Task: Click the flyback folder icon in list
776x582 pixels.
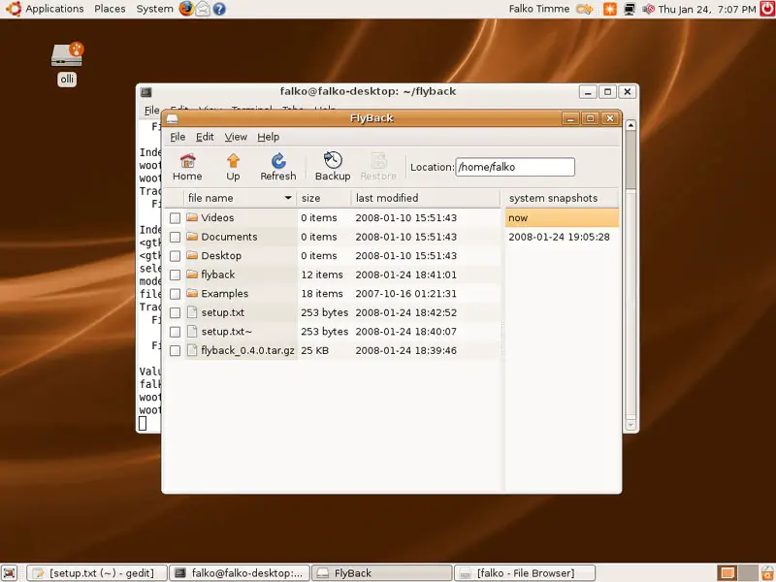Action: coord(192,275)
